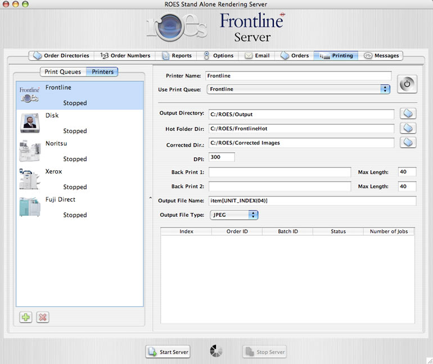Sort by the Status column header
This screenshot has height=364, width=433.
pyautogui.click(x=339, y=231)
